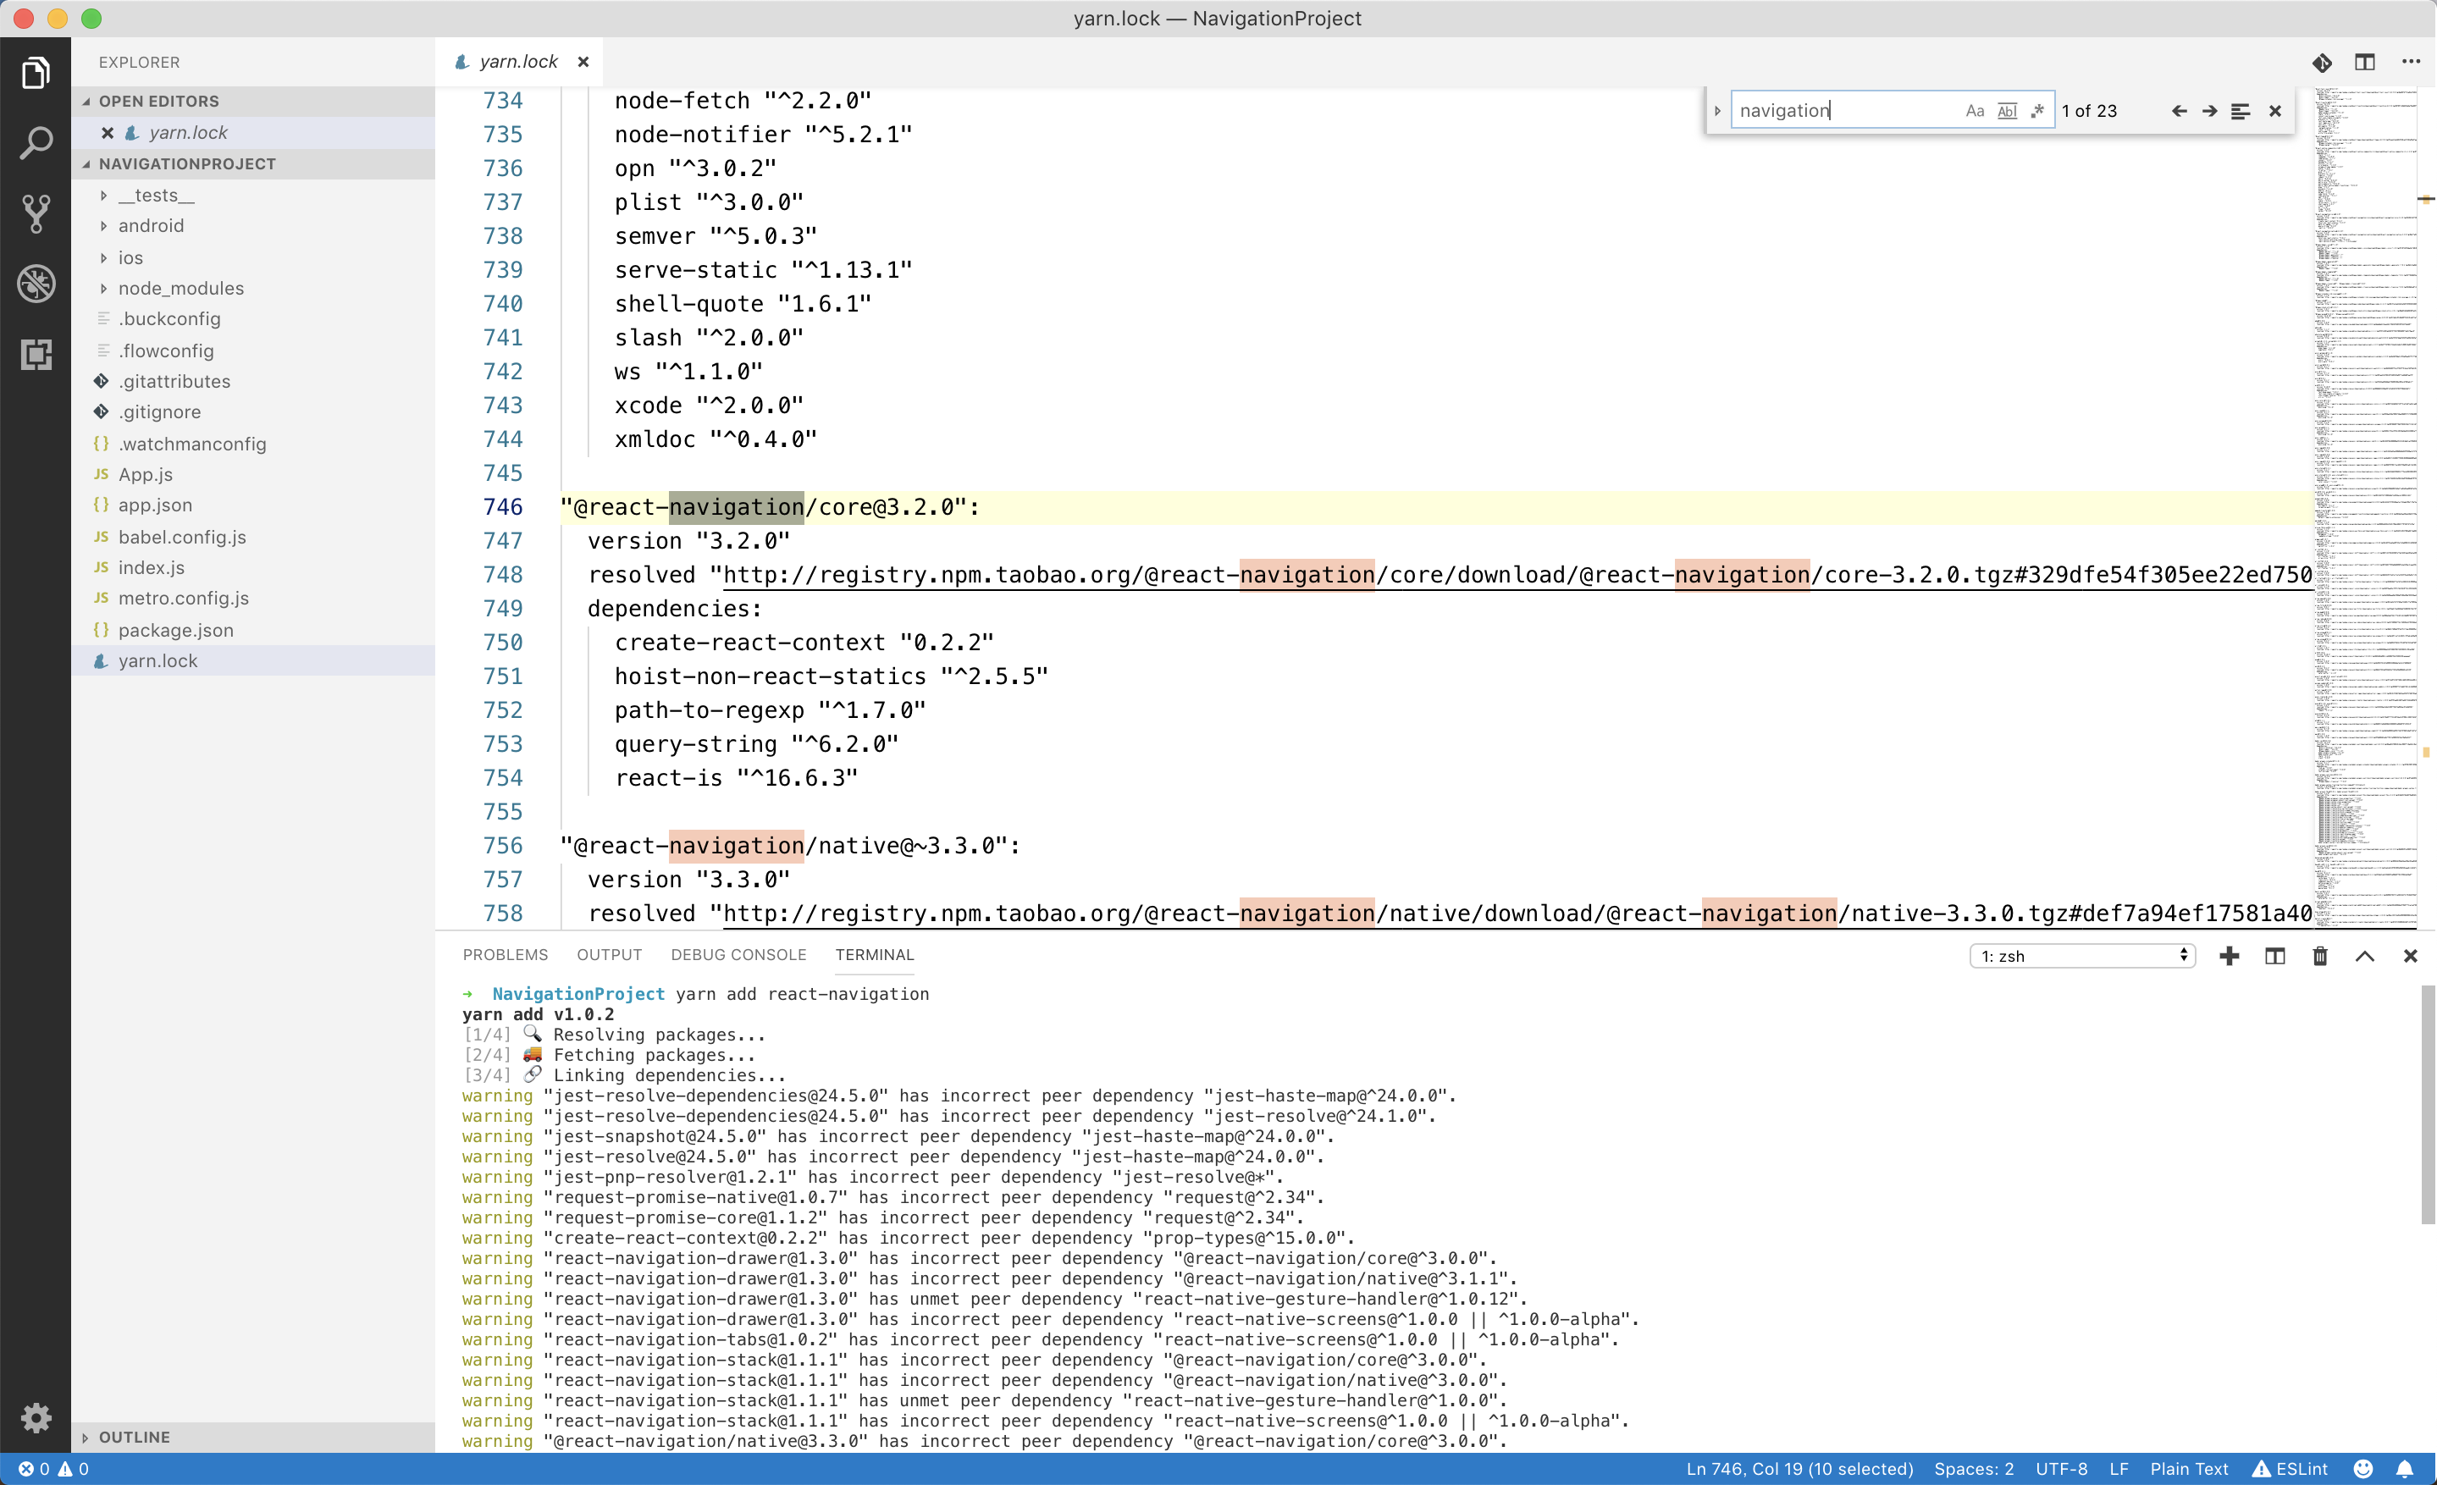Screen dimensions: 2437x1485
Task: Show errors and warnings count
Action: pyautogui.click(x=53, y=1469)
